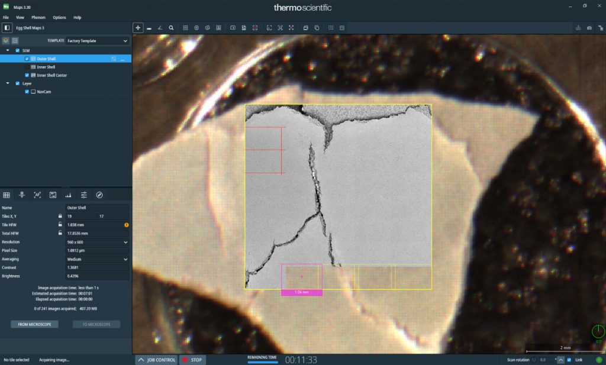Open the Resolution dropdown set to 960 x 600
This screenshot has height=365, width=606.
(97, 242)
